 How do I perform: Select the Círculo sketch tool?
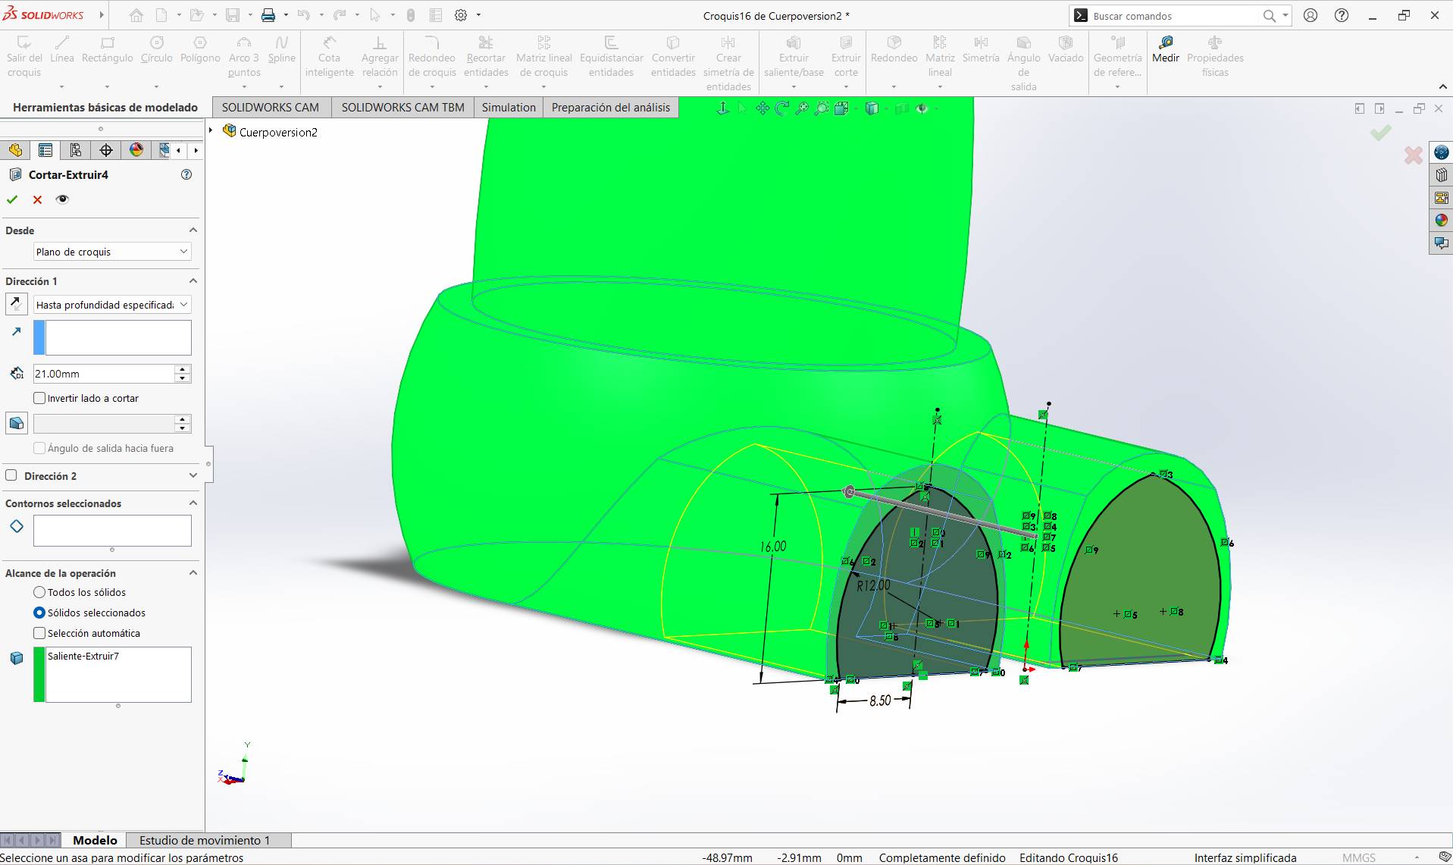coord(156,49)
